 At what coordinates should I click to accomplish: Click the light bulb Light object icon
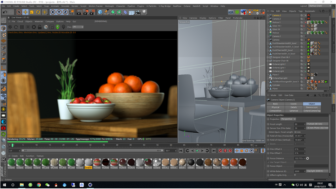144,12
